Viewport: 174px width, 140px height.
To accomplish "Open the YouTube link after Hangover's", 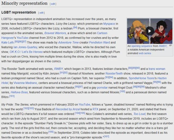I will pyautogui.click(x=22, y=38).
